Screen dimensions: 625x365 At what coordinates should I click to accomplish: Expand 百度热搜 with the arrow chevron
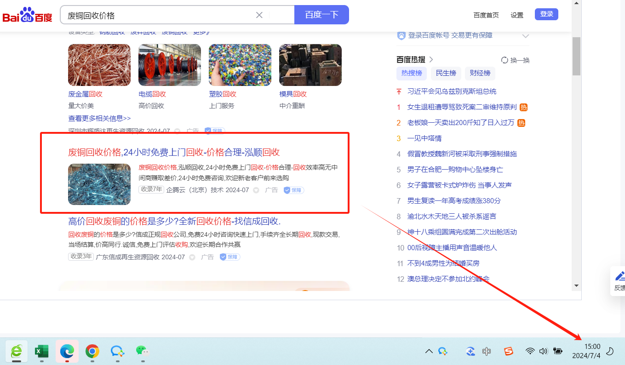(x=431, y=59)
